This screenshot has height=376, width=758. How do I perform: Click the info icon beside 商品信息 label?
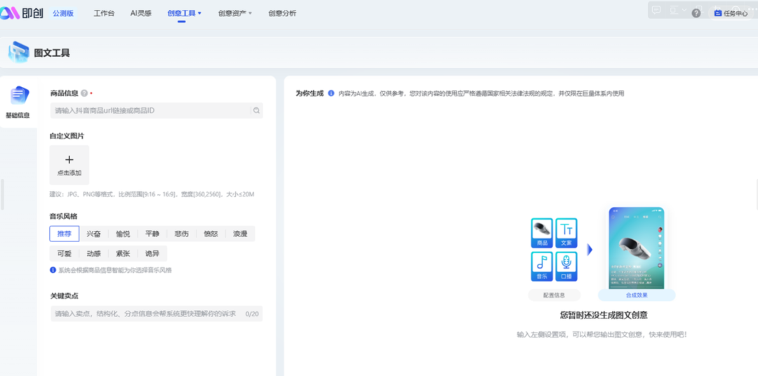[84, 93]
